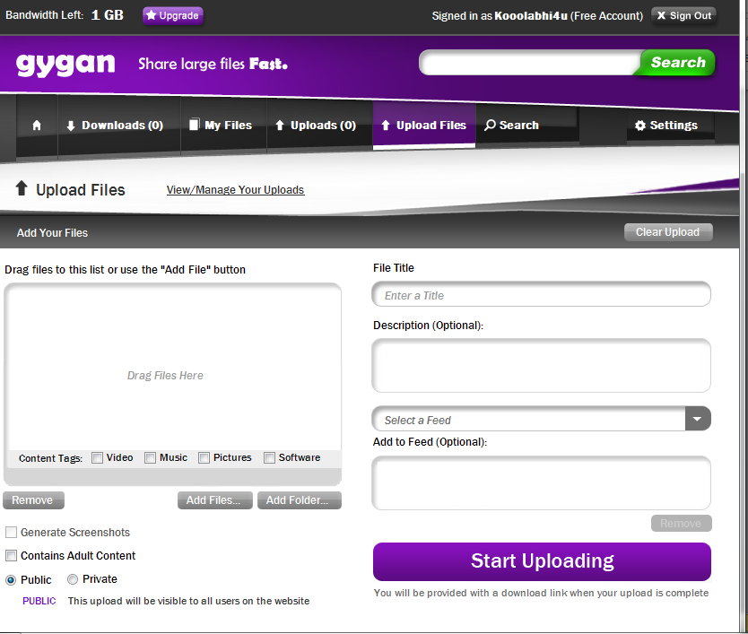Click the Upload Files heading arrow icon
The height and width of the screenshot is (634, 748).
pyautogui.click(x=22, y=188)
